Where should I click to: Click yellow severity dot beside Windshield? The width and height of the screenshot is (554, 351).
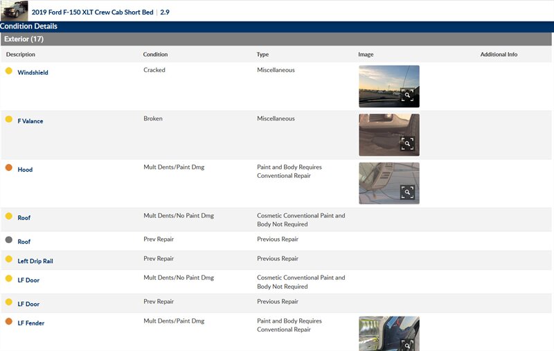point(9,71)
